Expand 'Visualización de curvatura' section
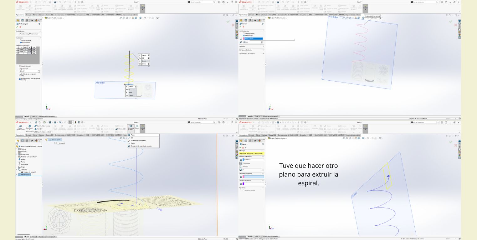The image size is (477, 240). tap(263, 53)
